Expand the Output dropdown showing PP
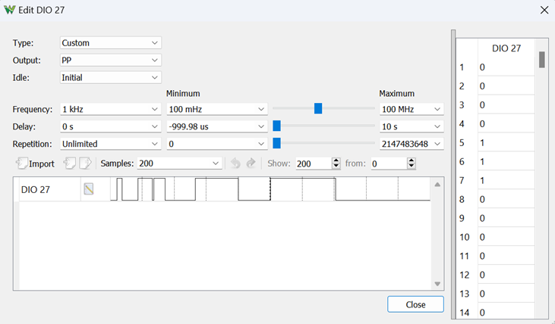 pos(110,60)
